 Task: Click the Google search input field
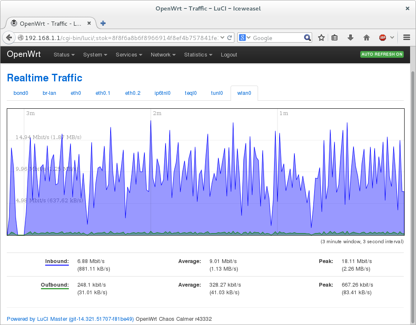tap(277, 38)
